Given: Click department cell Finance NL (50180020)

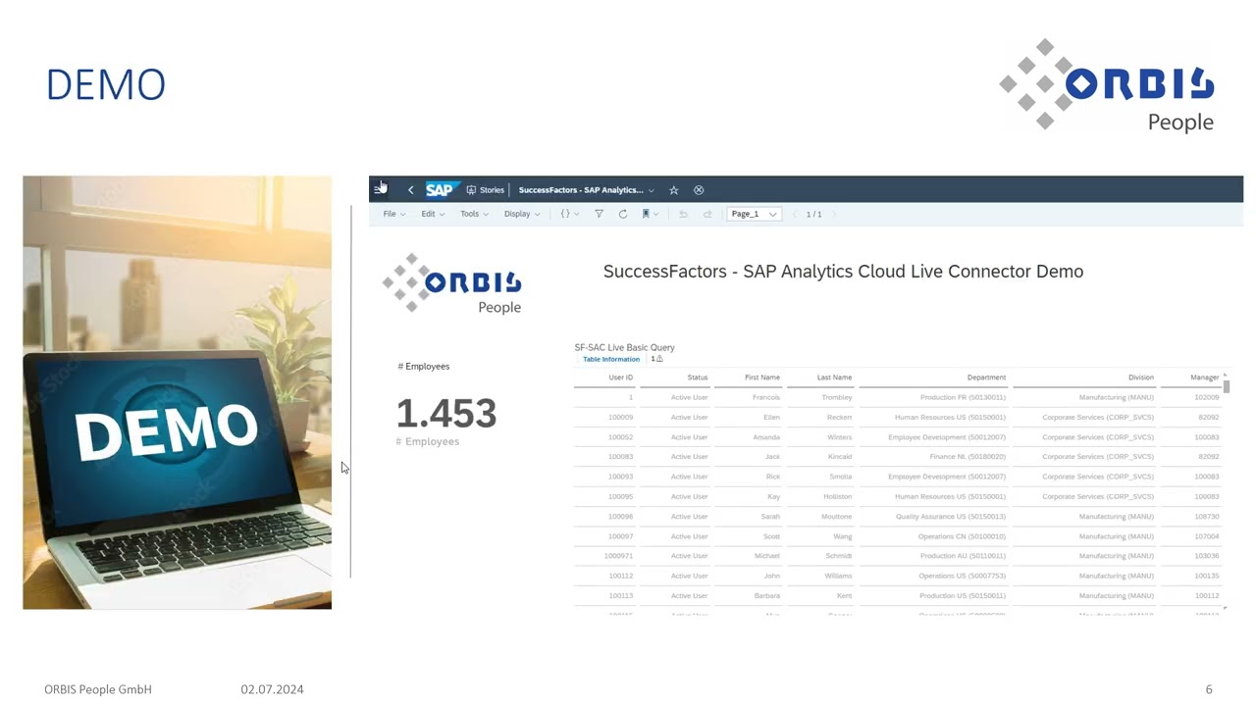Looking at the screenshot, I should (x=968, y=457).
